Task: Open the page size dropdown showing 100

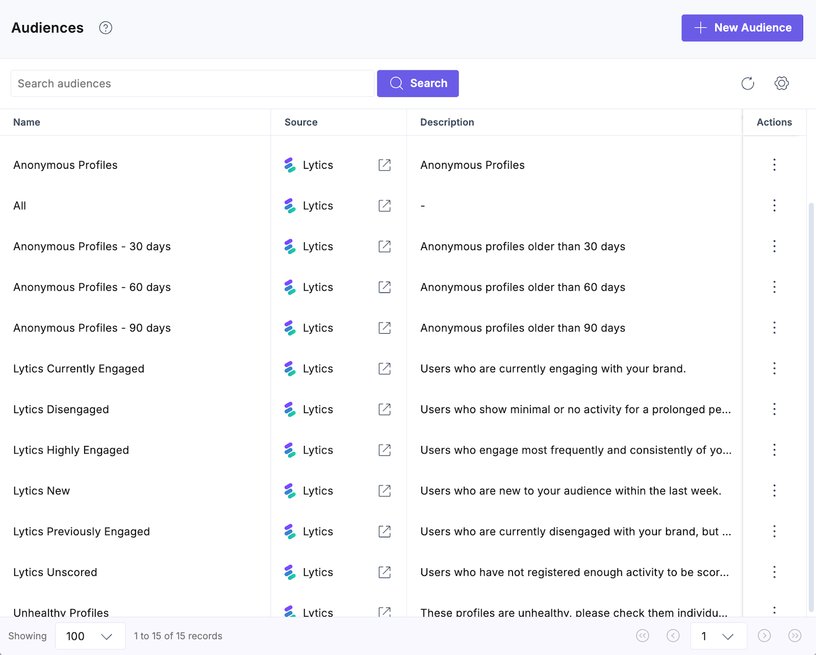Action: 90,636
